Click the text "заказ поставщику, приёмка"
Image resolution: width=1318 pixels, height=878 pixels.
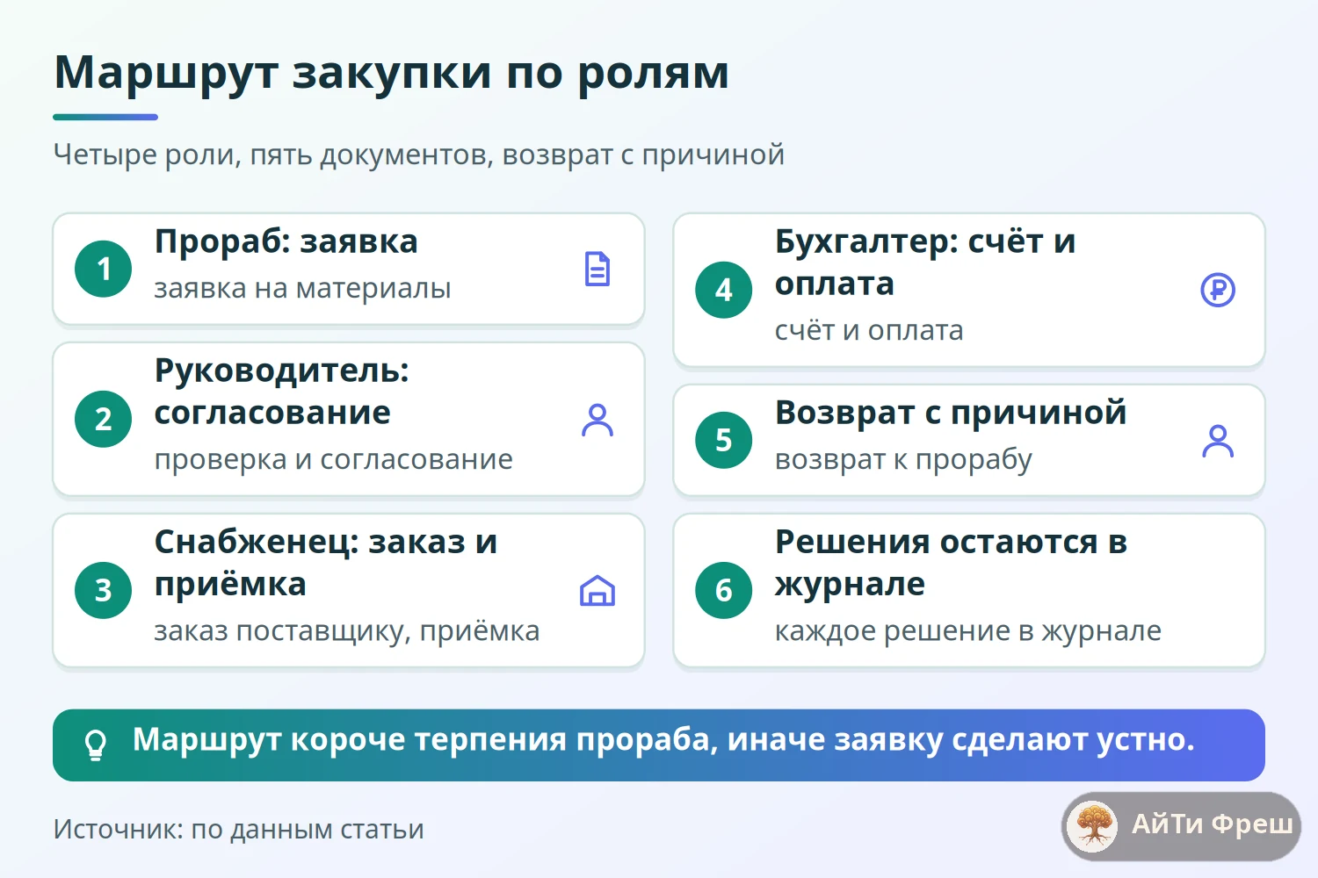tap(347, 631)
